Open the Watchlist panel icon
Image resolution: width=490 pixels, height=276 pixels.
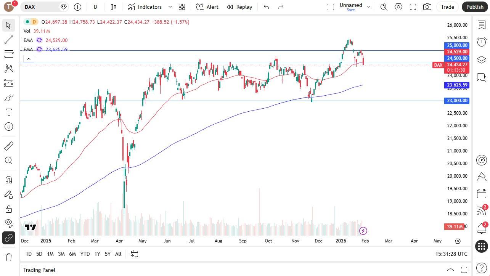pos(481,24)
